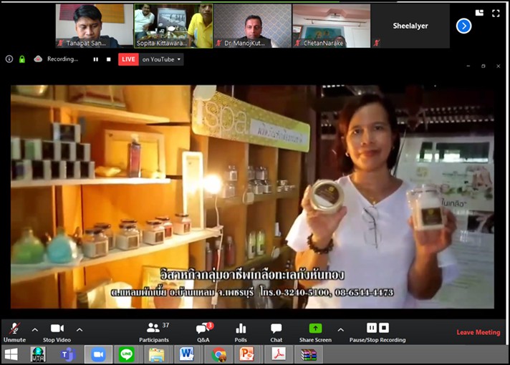Open the Polls icon
The width and height of the screenshot is (510, 365).
coord(241,329)
